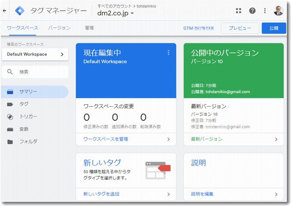The height and width of the screenshot is (206, 291).
Task: Open the header three-dot more options menu
Action: (265, 11)
